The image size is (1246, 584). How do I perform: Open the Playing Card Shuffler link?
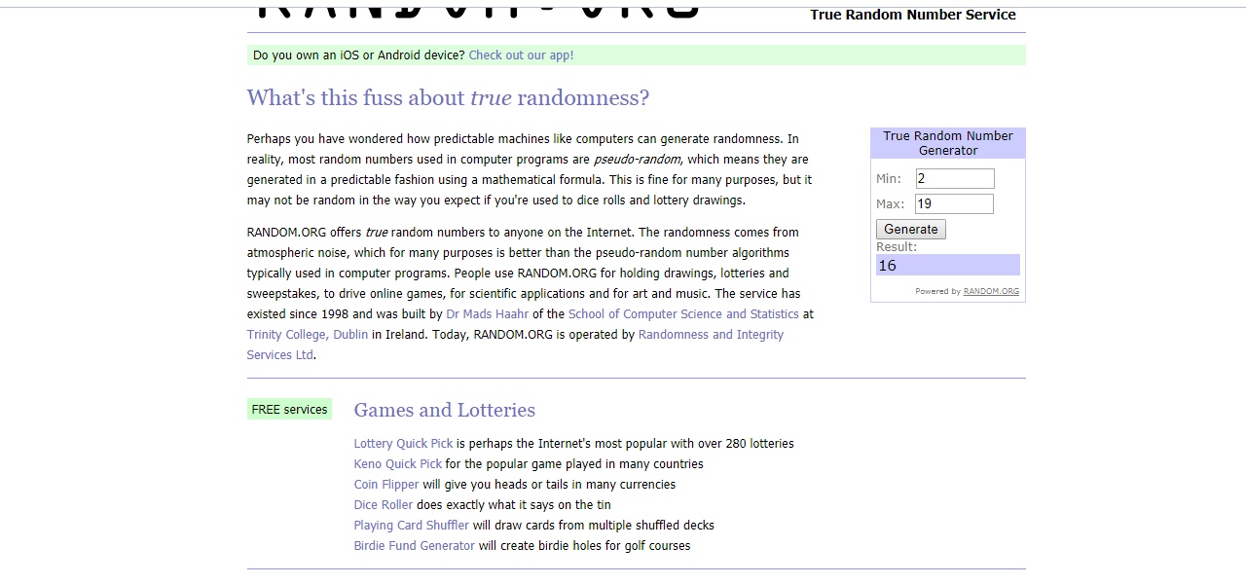pos(412,526)
